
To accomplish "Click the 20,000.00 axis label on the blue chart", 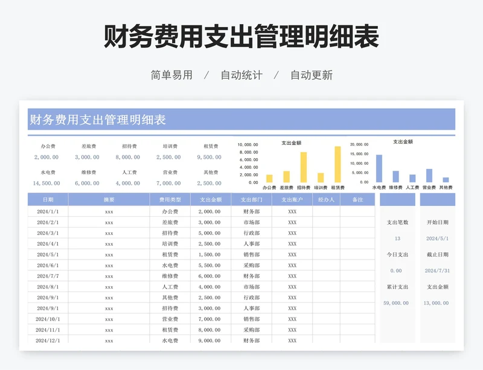I will 359,144.
